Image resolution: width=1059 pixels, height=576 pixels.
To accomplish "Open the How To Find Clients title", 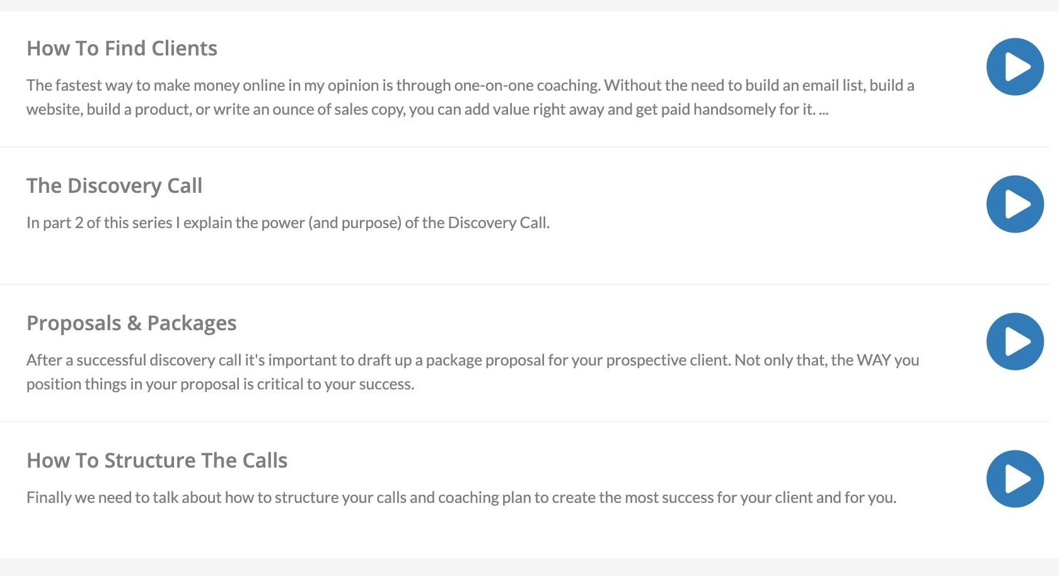I will point(122,49).
